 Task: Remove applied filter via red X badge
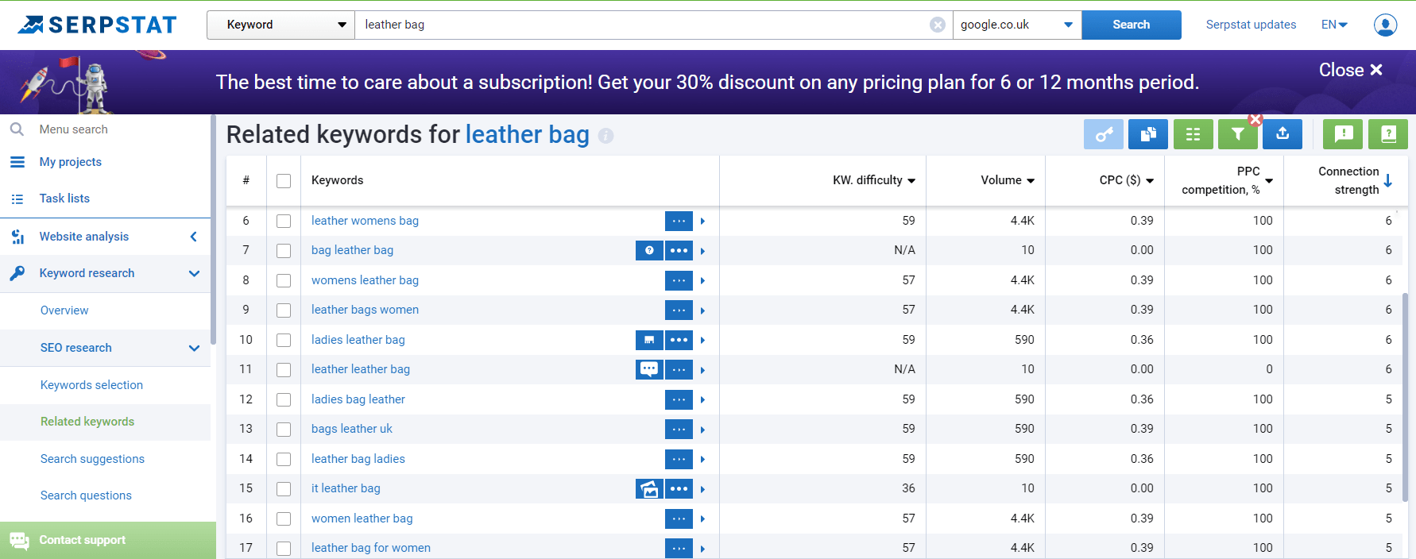click(x=1255, y=120)
